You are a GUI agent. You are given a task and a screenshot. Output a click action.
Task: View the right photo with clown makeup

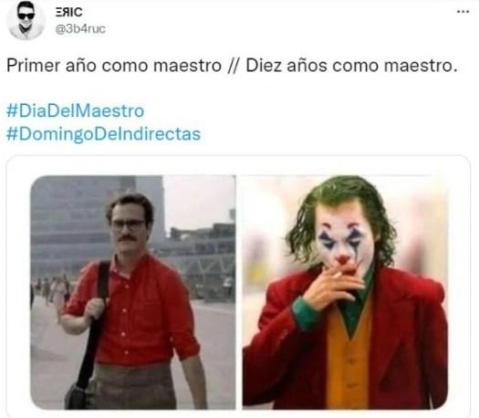pos(345,292)
